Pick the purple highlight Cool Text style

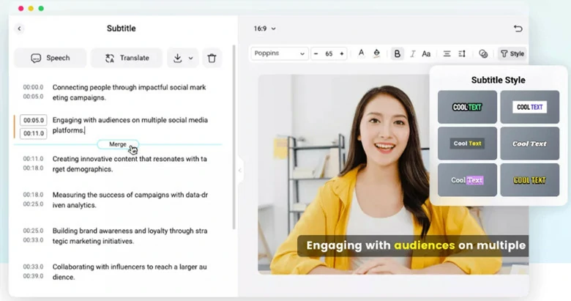(x=467, y=179)
